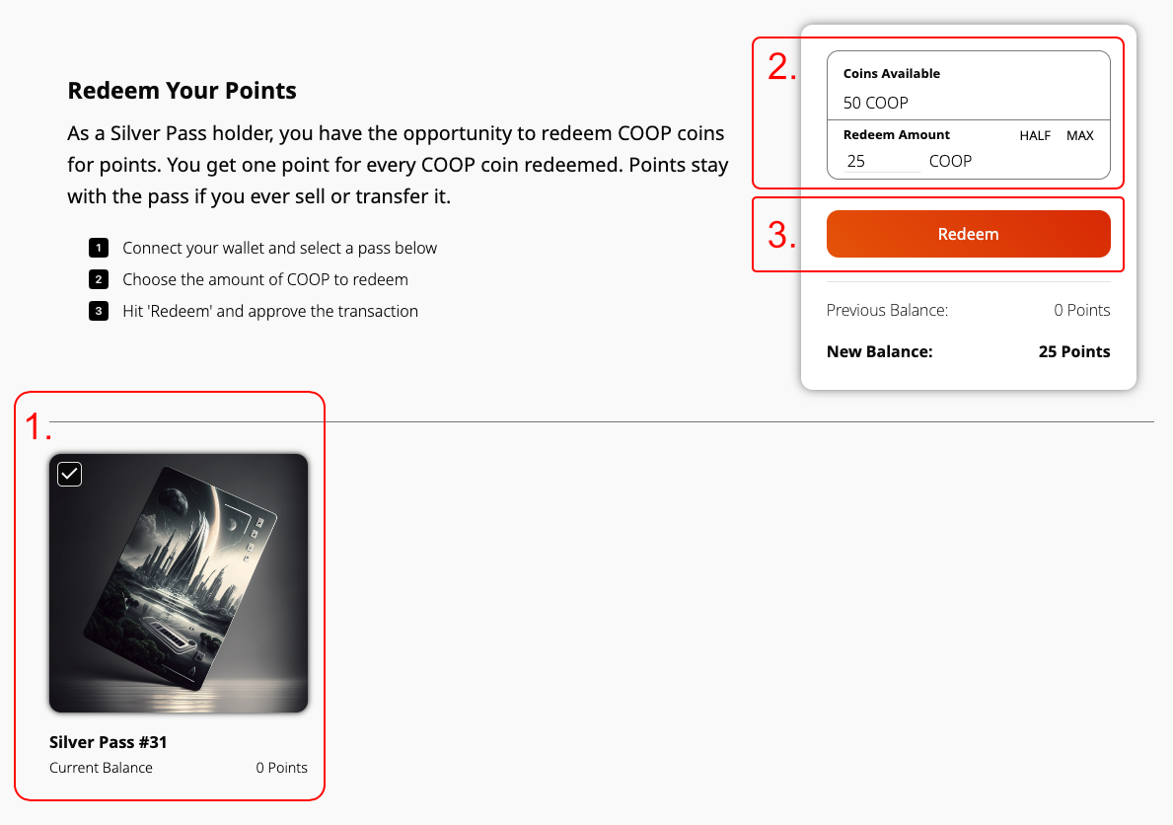Click the Previous Balance 0 Points value

point(1081,310)
